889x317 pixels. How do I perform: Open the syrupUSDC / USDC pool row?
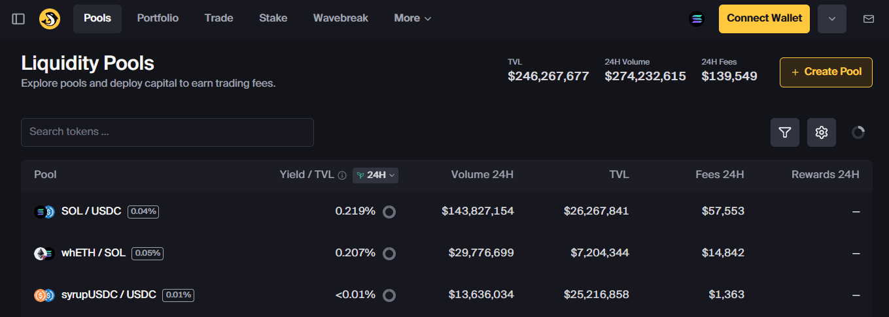(x=447, y=295)
